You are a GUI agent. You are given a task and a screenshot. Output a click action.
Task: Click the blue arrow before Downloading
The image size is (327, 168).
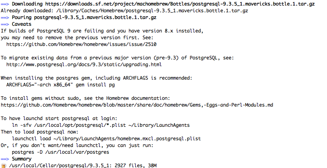[x=5, y=4]
